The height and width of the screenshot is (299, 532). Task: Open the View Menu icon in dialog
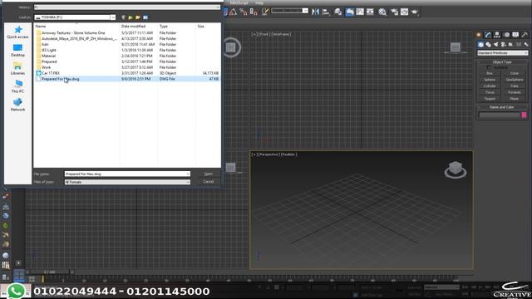(145, 17)
